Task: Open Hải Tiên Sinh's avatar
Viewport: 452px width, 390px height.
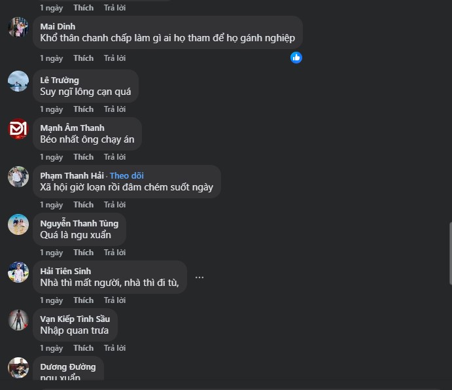Action: [x=18, y=272]
